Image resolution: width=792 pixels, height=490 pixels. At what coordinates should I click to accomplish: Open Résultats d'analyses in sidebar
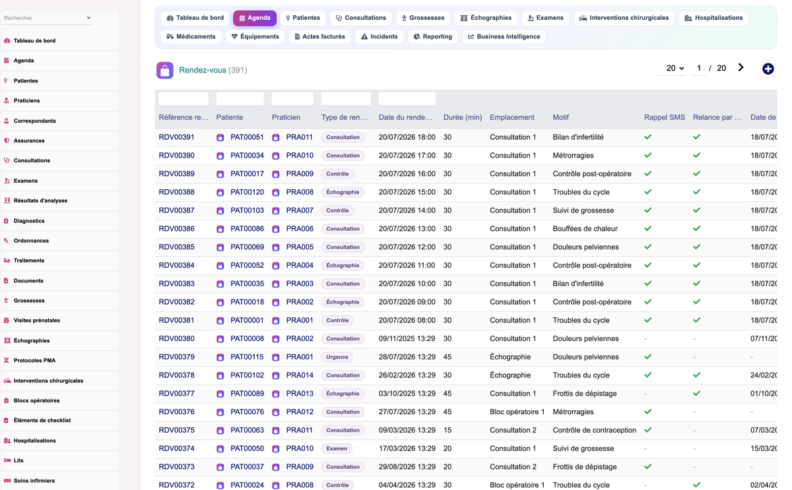pos(40,200)
